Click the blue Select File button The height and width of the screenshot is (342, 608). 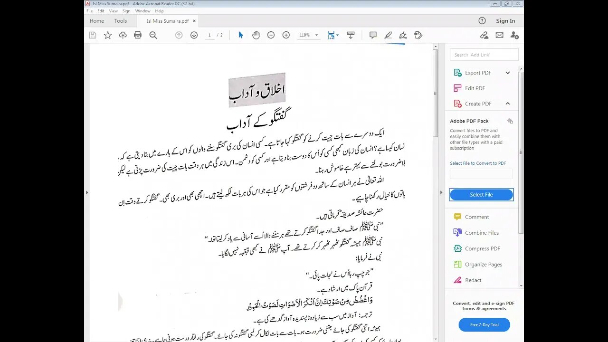coord(481,195)
